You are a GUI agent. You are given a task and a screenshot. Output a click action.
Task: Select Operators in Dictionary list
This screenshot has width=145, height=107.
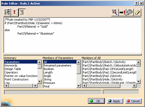click(x=21, y=72)
